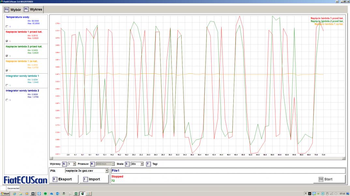The height and width of the screenshot is (196, 350).
Task: Click the Windows Start button
Action: [x=5, y=193]
